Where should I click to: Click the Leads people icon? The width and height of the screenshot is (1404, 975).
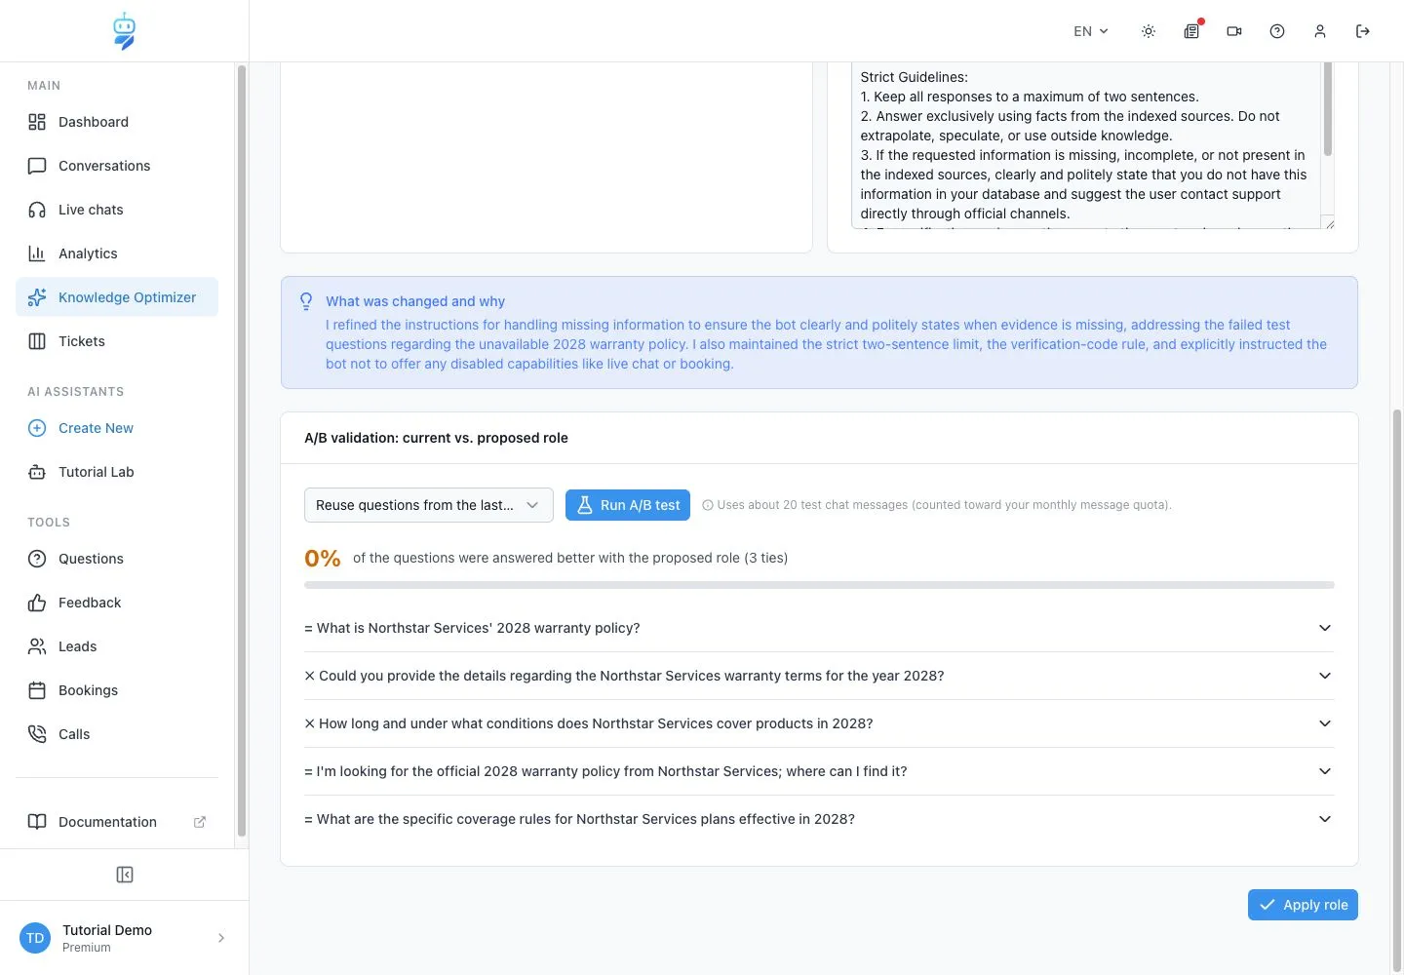click(x=37, y=646)
